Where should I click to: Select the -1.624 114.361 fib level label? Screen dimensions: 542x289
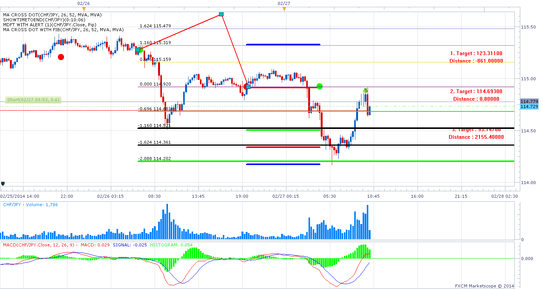pos(154,142)
